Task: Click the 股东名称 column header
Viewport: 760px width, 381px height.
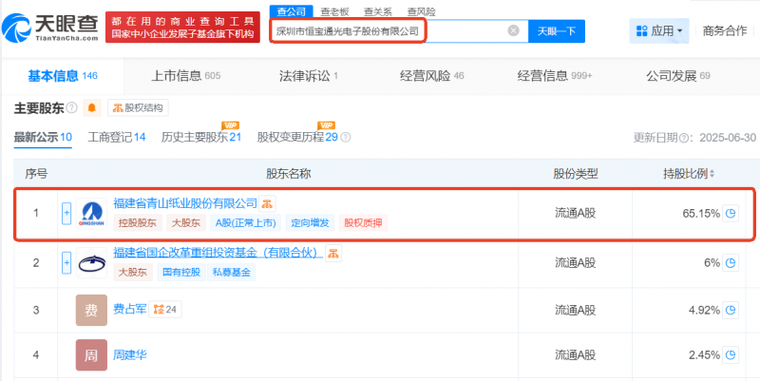Action: tap(288, 174)
